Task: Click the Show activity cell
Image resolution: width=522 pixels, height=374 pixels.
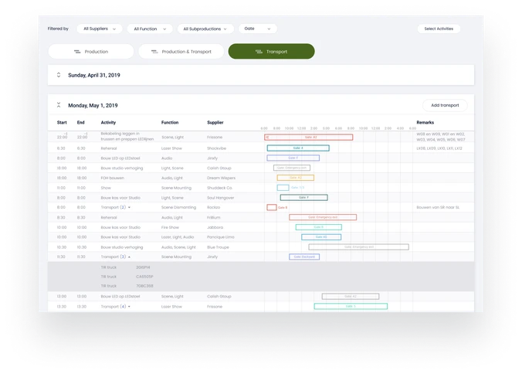Action: 106,189
